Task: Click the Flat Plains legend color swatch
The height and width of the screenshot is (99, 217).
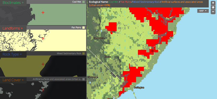Action: pyautogui.click(x=84, y=28)
